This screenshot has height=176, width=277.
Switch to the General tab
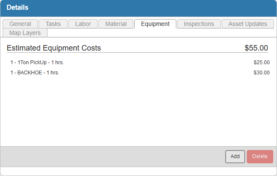20,24
